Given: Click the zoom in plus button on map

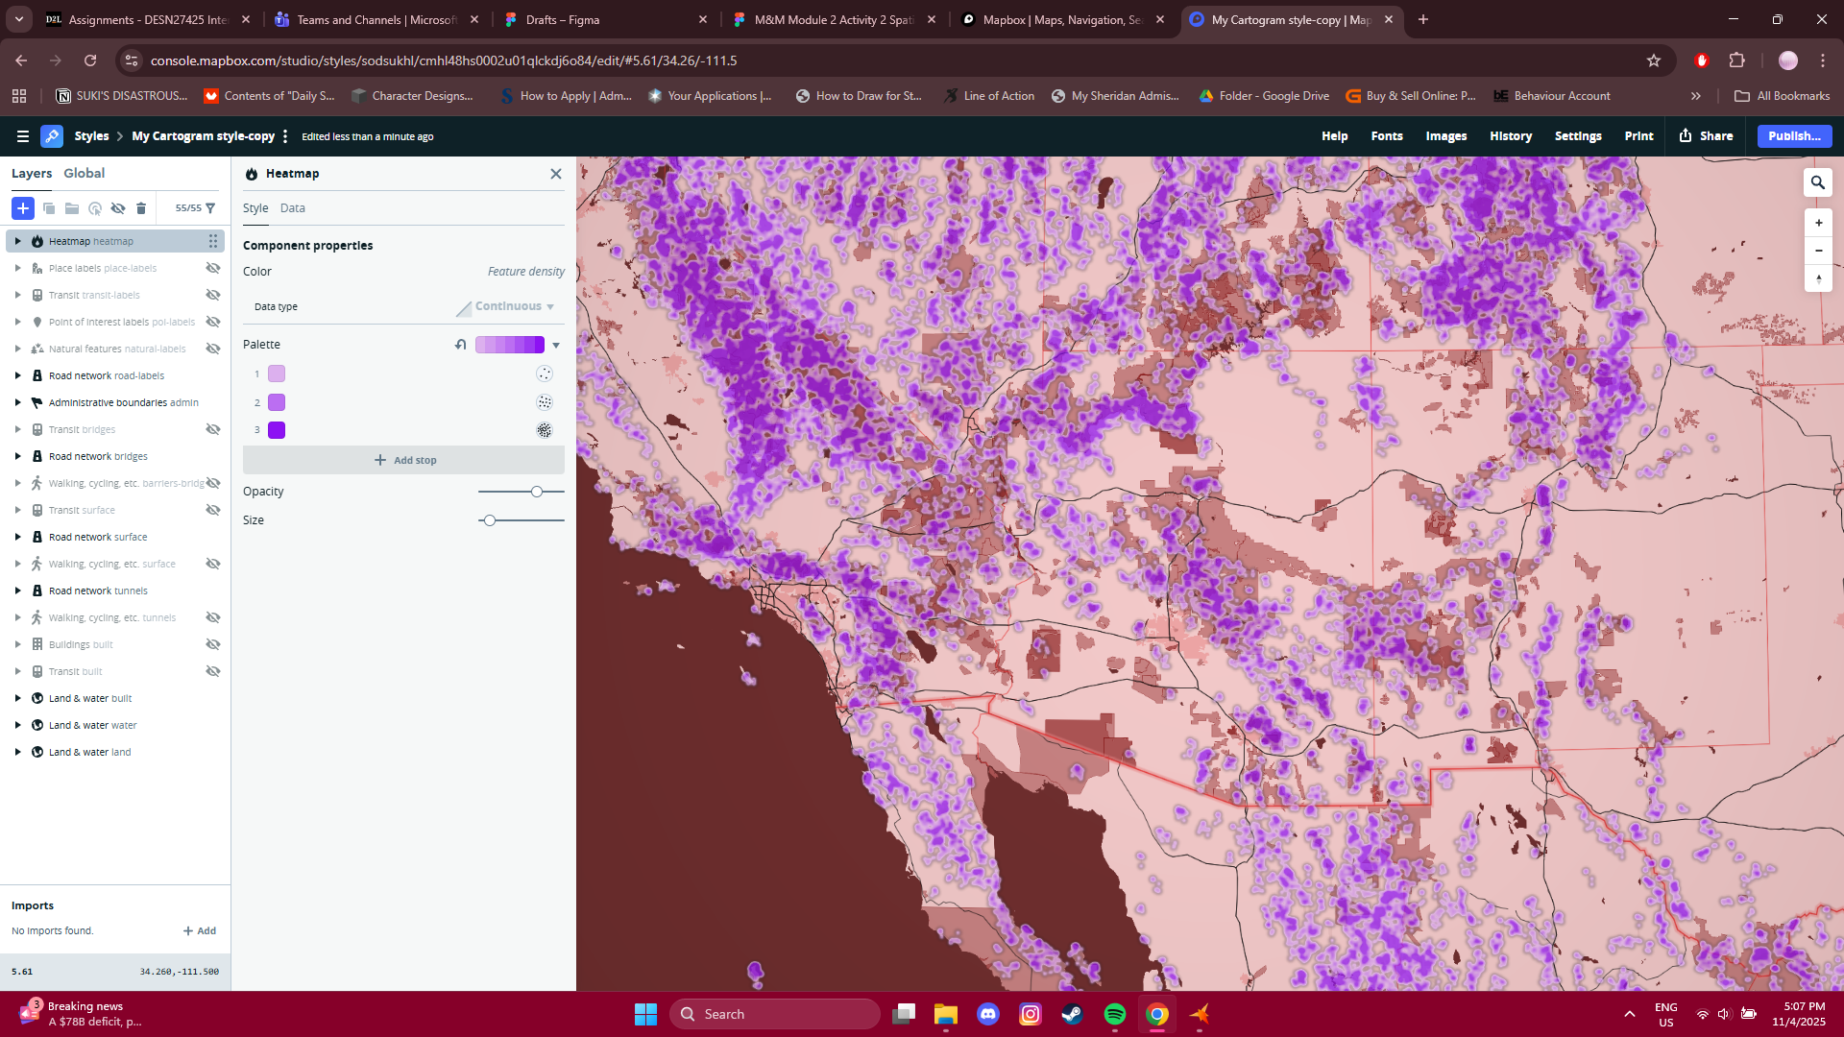Looking at the screenshot, I should point(1818,222).
